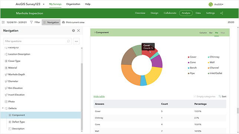Open the Organization menu
239x134 pixels.
[73, 4]
